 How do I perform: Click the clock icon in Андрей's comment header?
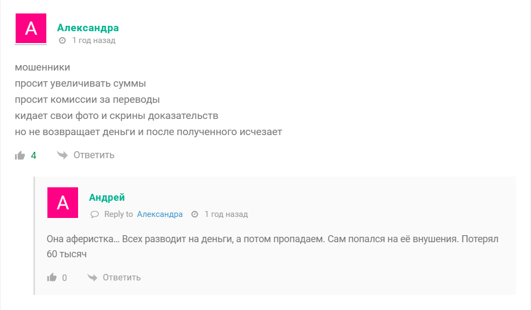point(194,214)
